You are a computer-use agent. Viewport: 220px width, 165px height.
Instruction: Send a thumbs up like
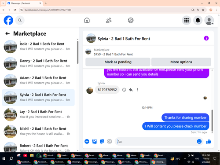[x=209, y=142]
